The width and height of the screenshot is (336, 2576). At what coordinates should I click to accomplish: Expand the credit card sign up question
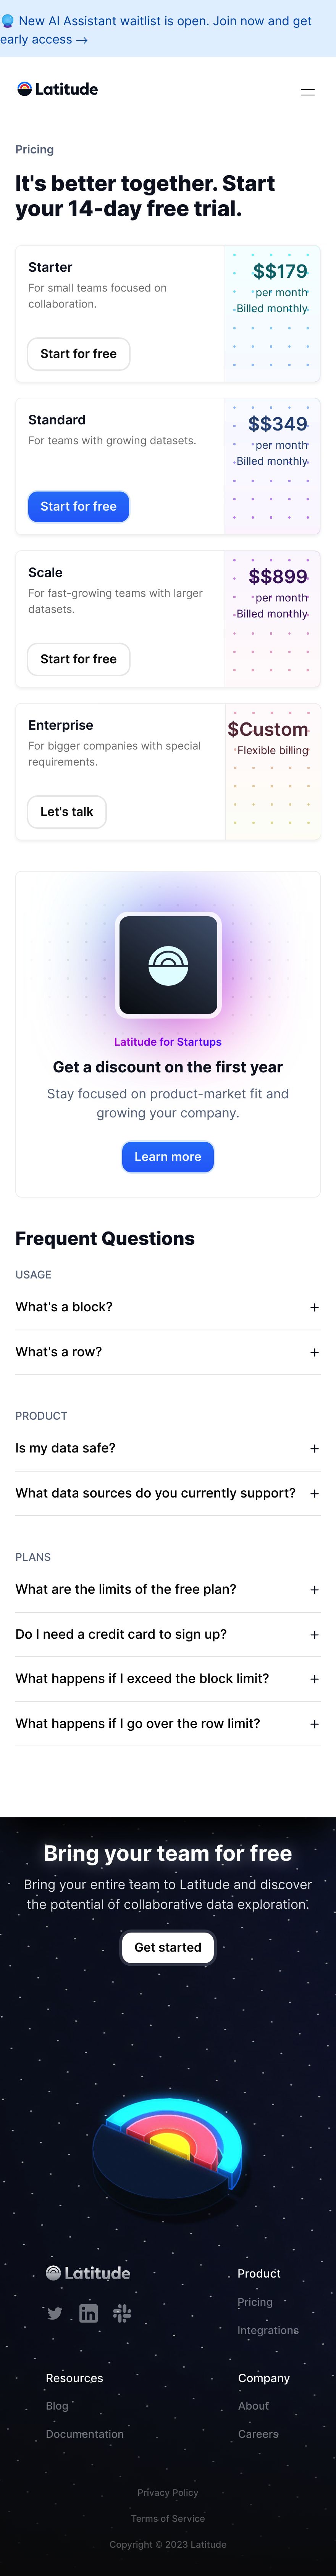pos(168,1634)
